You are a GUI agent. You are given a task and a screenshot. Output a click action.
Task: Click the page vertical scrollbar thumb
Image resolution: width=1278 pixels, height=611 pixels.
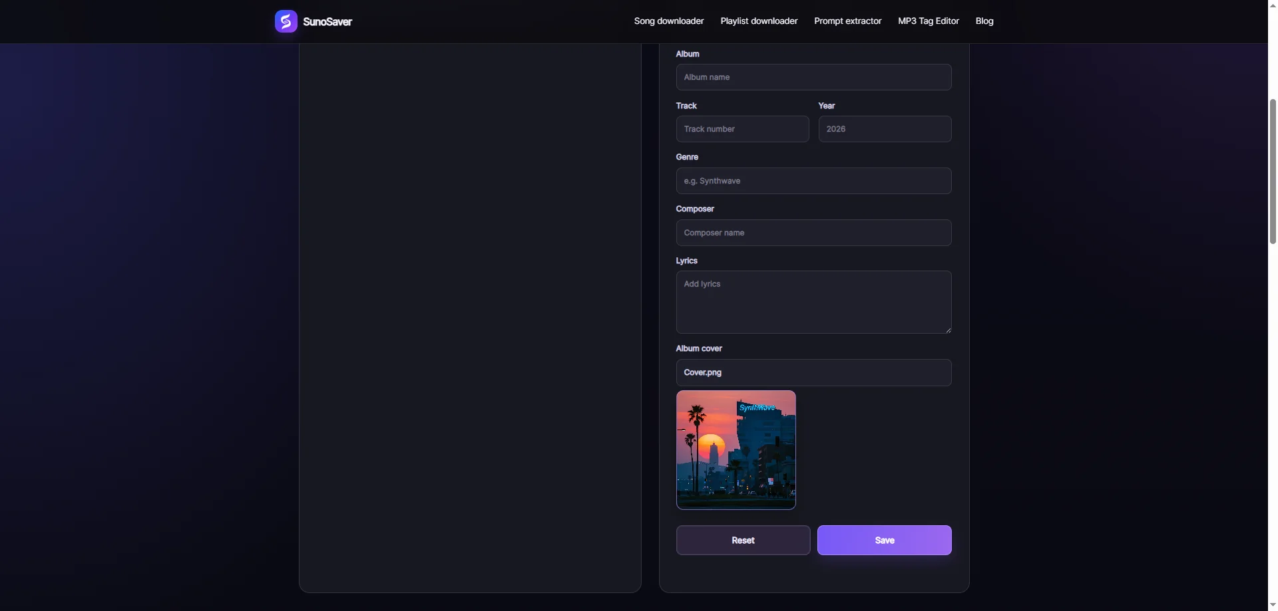[x=1273, y=172]
